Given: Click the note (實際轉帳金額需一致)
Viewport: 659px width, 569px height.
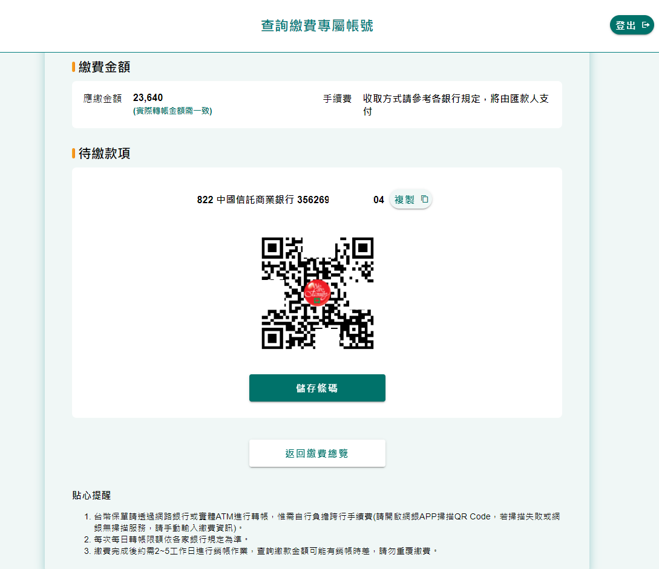Looking at the screenshot, I should [172, 111].
